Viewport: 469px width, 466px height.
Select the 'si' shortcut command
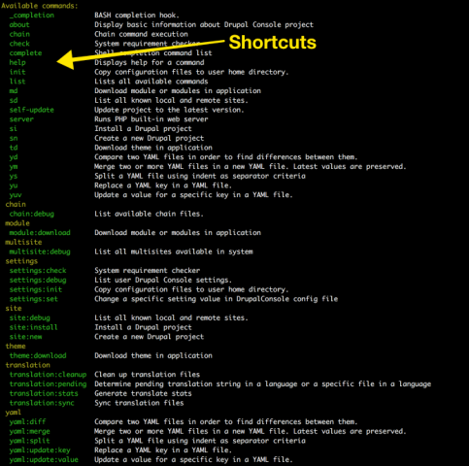14,129
